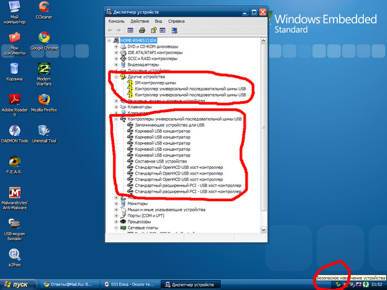Click the properties icon with yellow question mark
The height and width of the screenshot is (290, 387).
(x=154, y=30)
